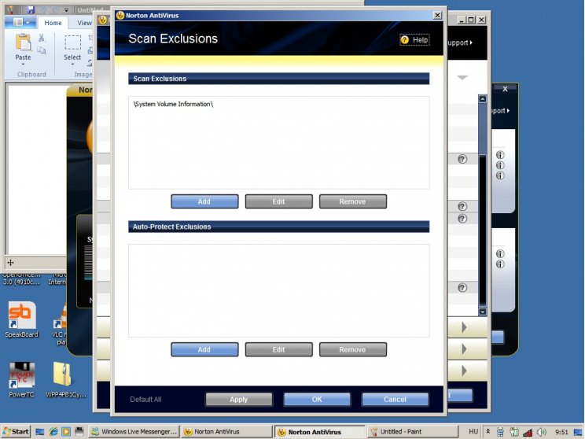Click the cursor position crosshair in Paint status bar
The height and width of the screenshot is (439, 585).
pos(10,263)
